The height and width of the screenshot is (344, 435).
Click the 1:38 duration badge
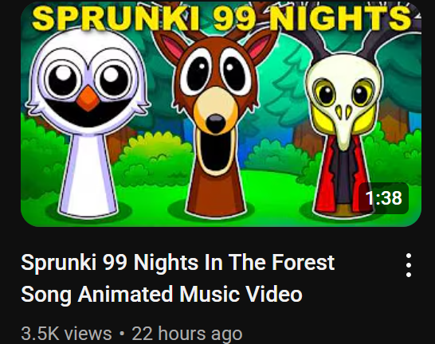coord(383,198)
